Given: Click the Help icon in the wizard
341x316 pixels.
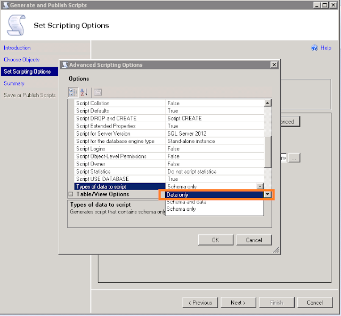Looking at the screenshot, I should pos(314,48).
